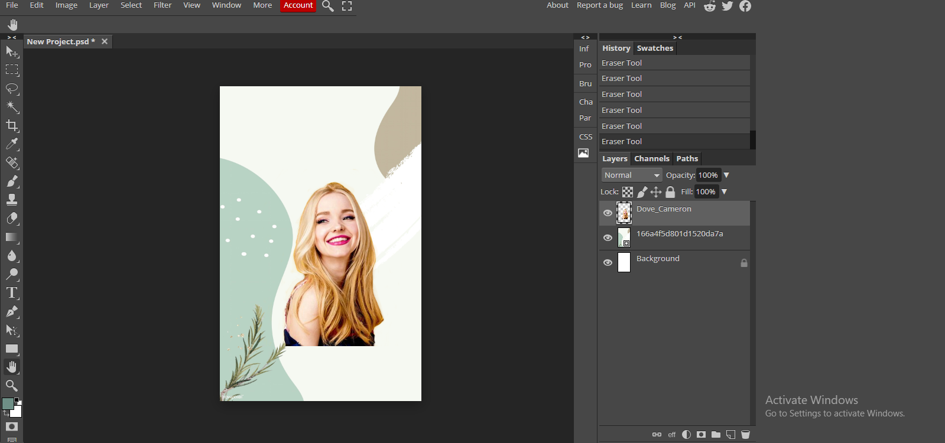Click the red Account button

(298, 5)
